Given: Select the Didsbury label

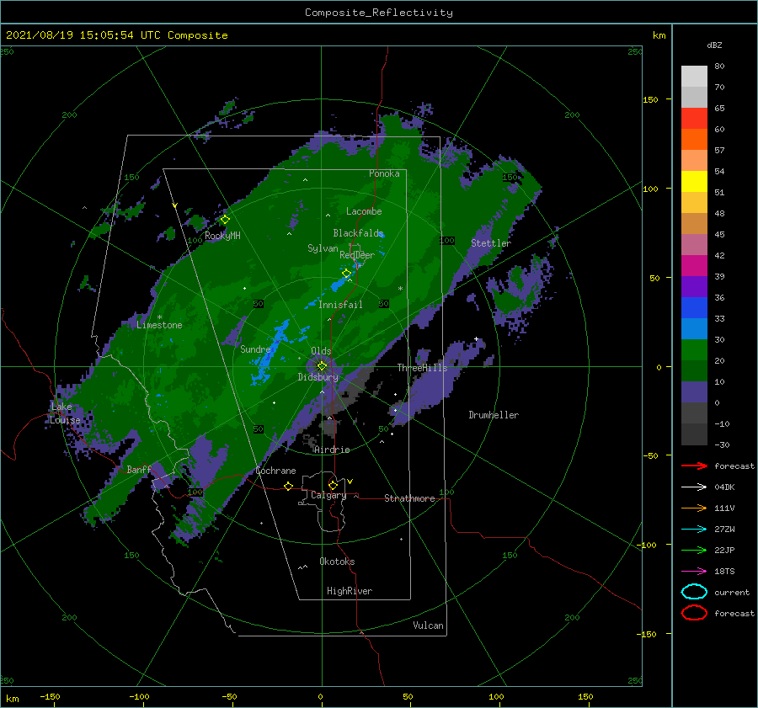Looking at the screenshot, I should click(x=318, y=377).
